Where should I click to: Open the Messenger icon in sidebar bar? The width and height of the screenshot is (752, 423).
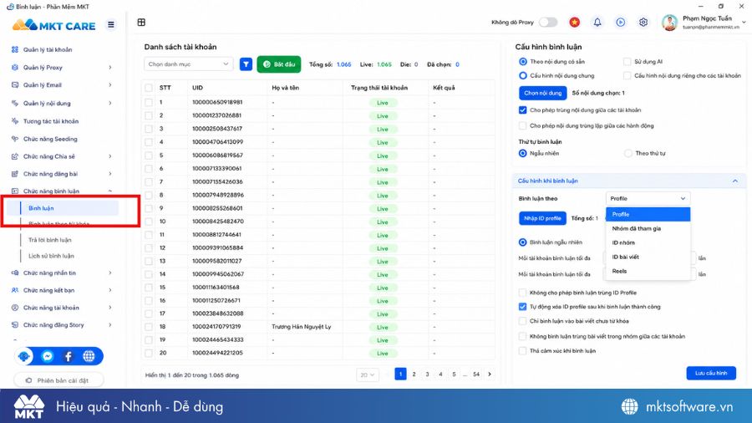47,356
